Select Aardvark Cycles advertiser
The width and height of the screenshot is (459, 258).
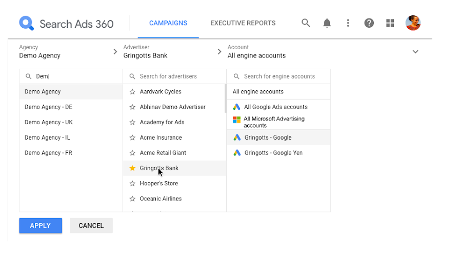pyautogui.click(x=161, y=92)
